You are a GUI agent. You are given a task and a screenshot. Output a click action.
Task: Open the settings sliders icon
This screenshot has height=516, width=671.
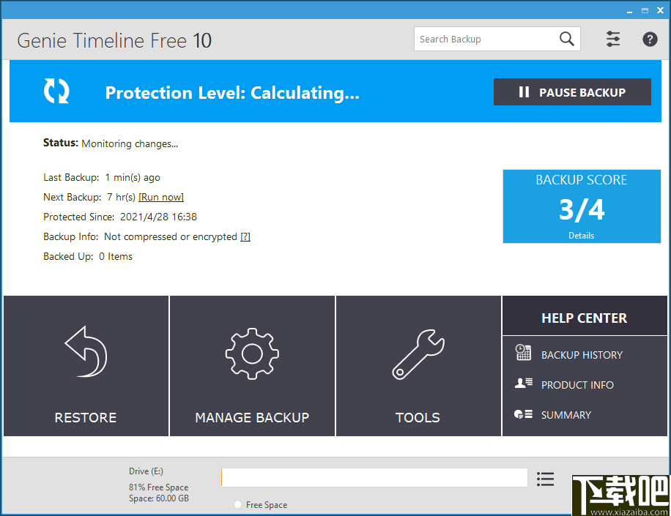tap(613, 39)
